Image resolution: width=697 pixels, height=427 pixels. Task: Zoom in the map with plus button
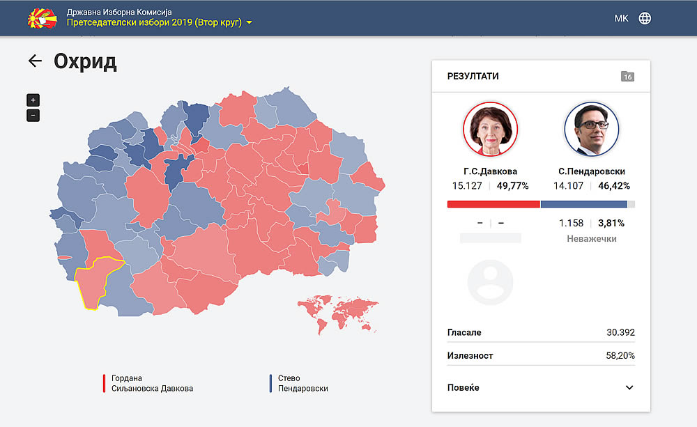[x=33, y=100]
